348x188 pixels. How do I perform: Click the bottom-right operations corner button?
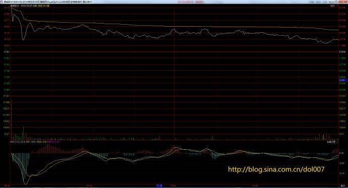pos(343,185)
